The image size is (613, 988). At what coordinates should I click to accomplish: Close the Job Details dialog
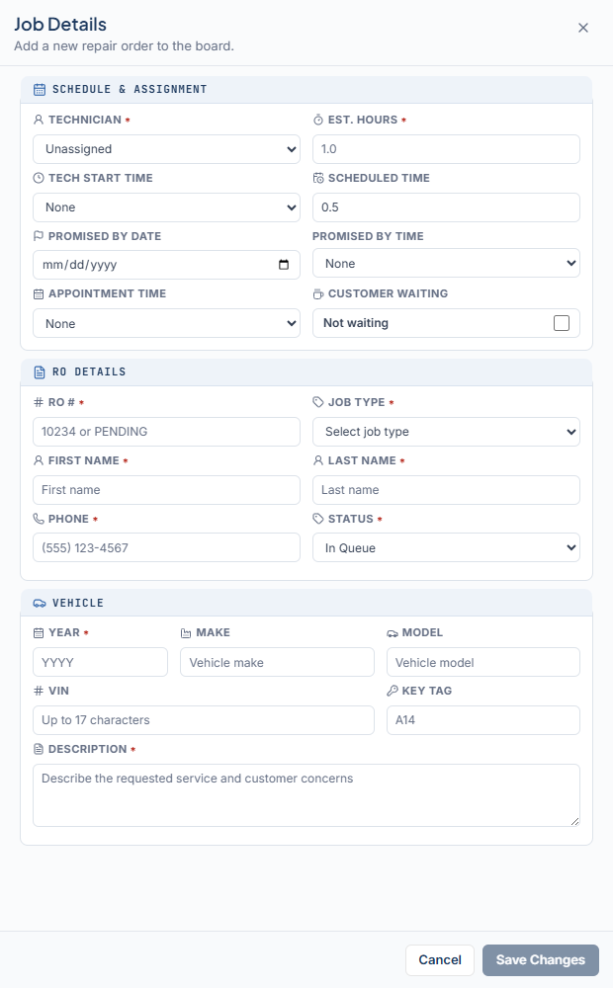click(583, 28)
